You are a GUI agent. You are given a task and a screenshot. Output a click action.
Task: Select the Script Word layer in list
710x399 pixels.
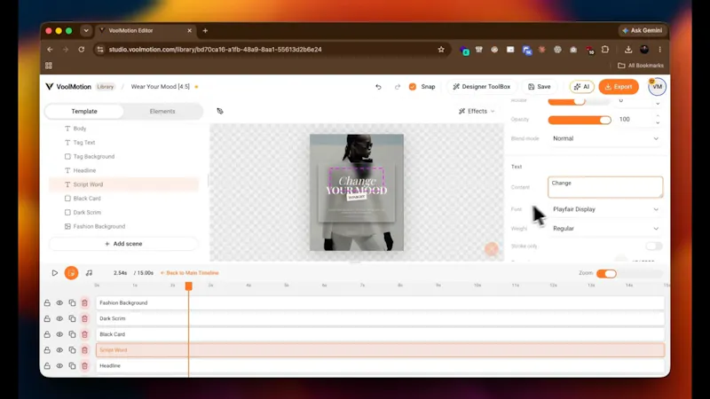[123, 184]
